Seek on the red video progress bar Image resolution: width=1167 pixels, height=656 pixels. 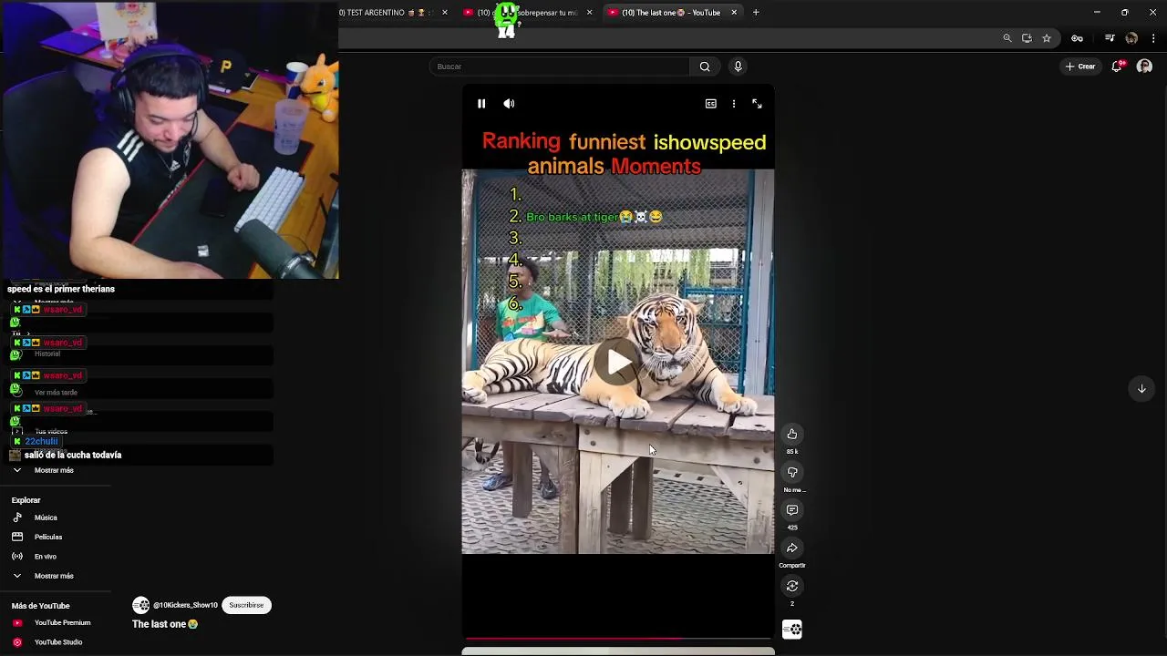(x=618, y=639)
